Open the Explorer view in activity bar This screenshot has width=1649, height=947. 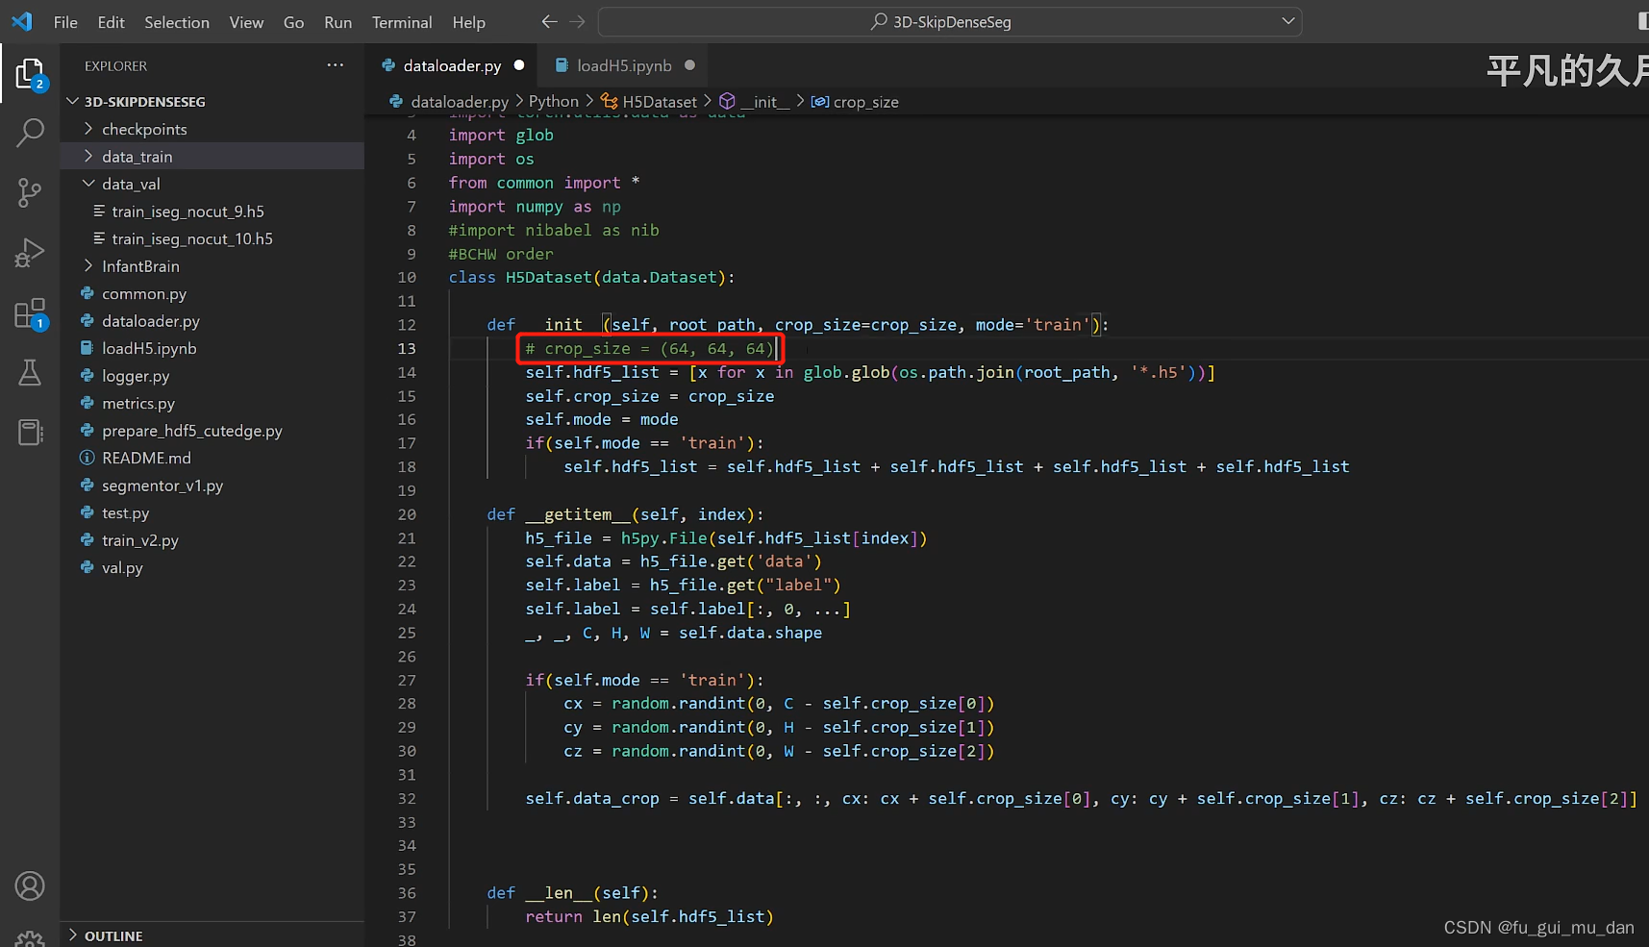(x=30, y=74)
